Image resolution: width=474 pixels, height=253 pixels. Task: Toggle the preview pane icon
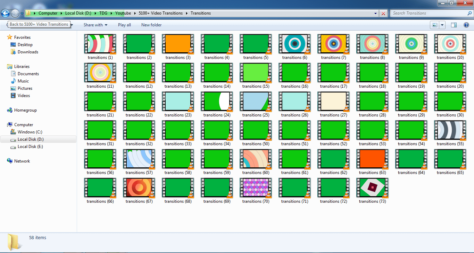(454, 25)
